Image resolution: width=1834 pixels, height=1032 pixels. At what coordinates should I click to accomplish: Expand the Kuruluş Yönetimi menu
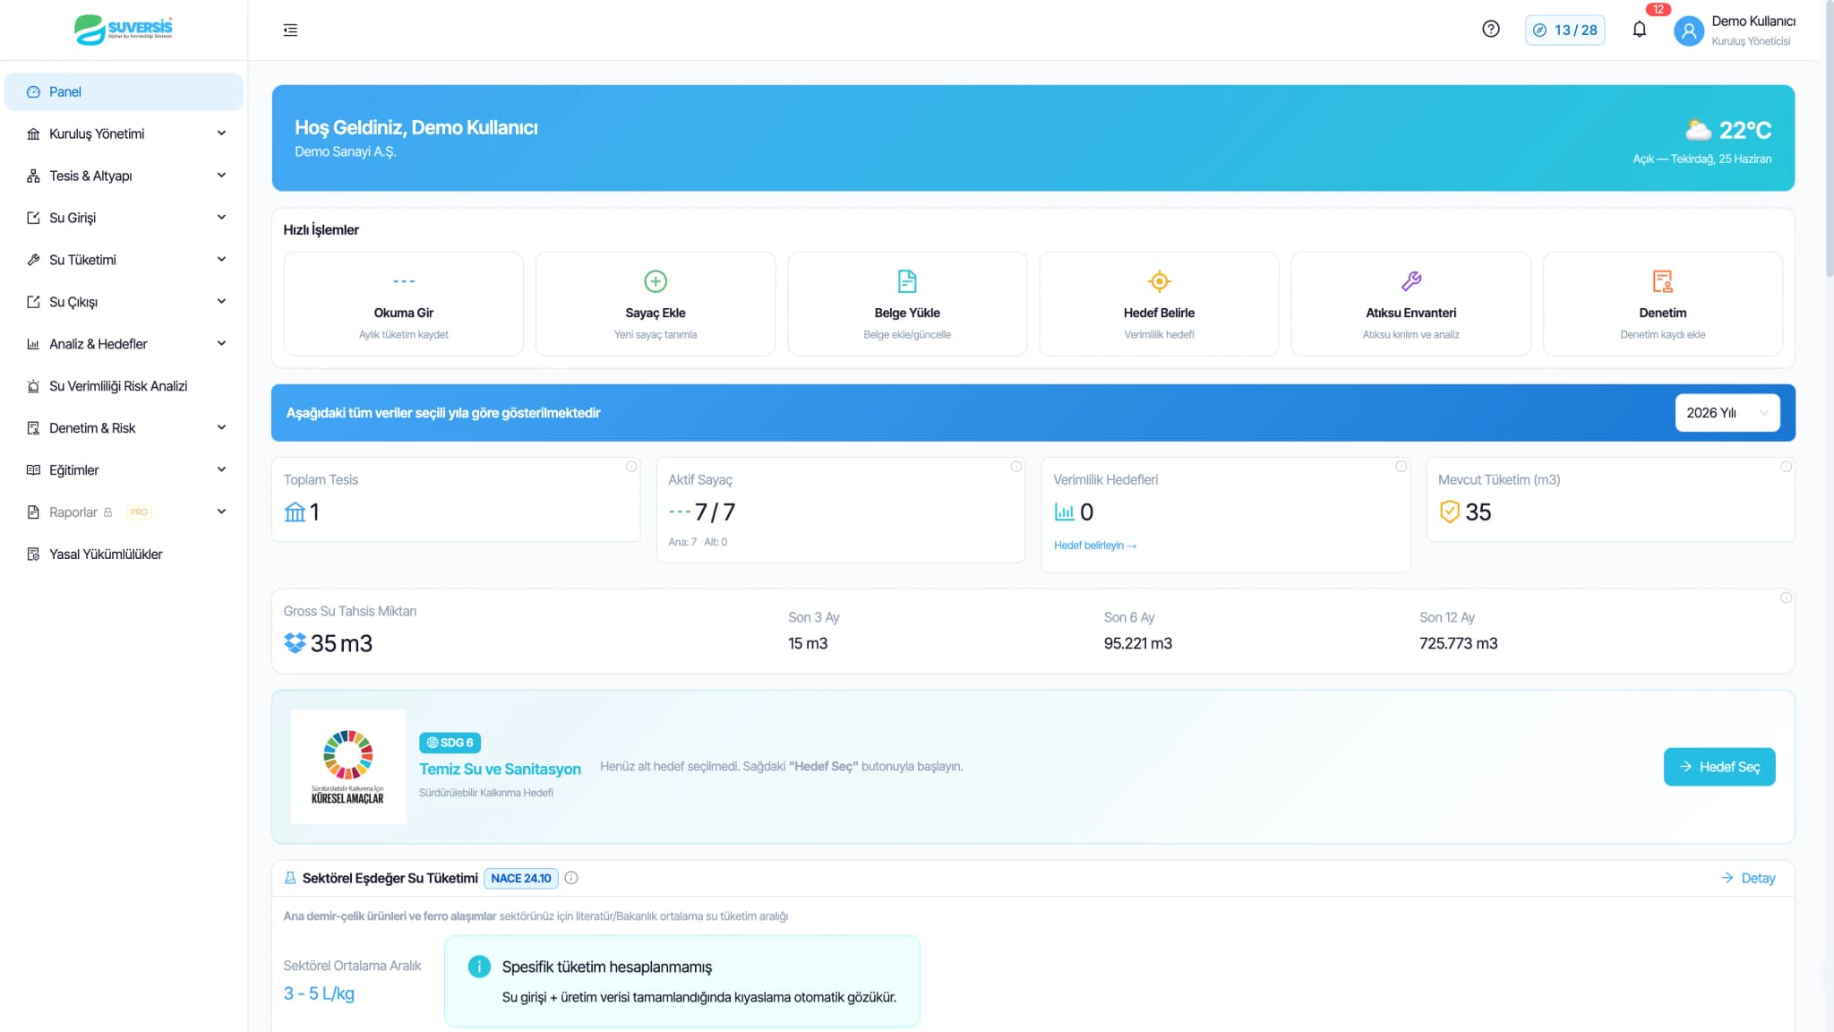pos(124,133)
